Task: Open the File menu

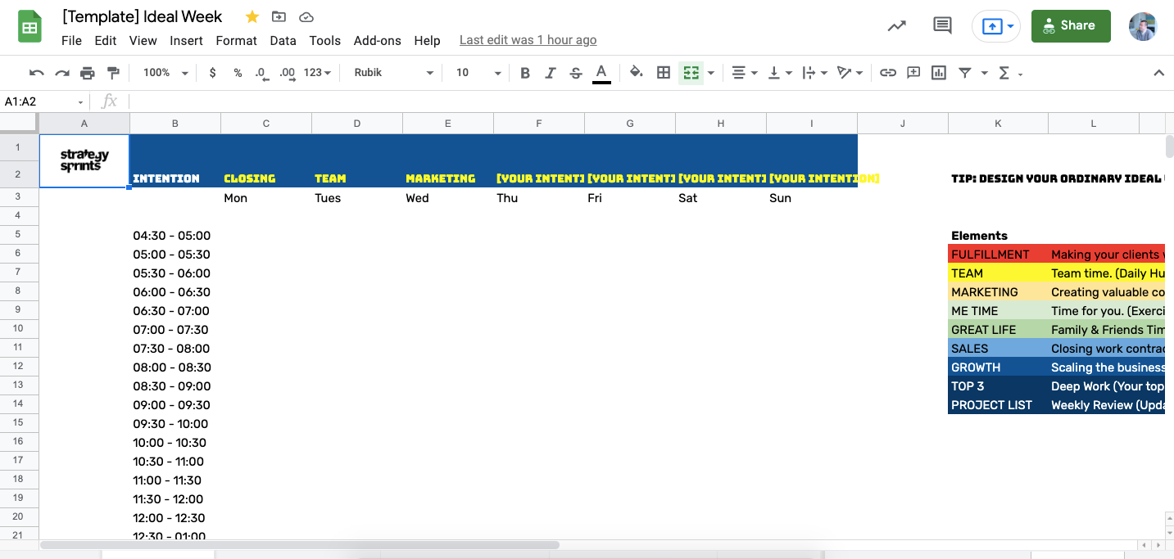Action: pyautogui.click(x=71, y=40)
